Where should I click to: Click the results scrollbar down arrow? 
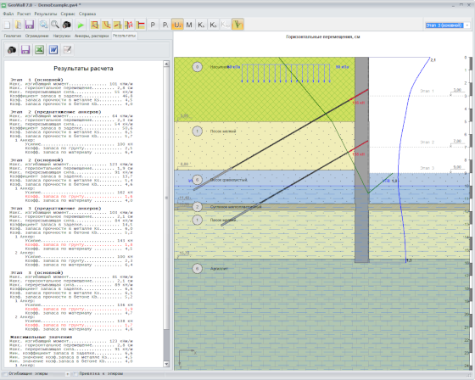[166, 364]
